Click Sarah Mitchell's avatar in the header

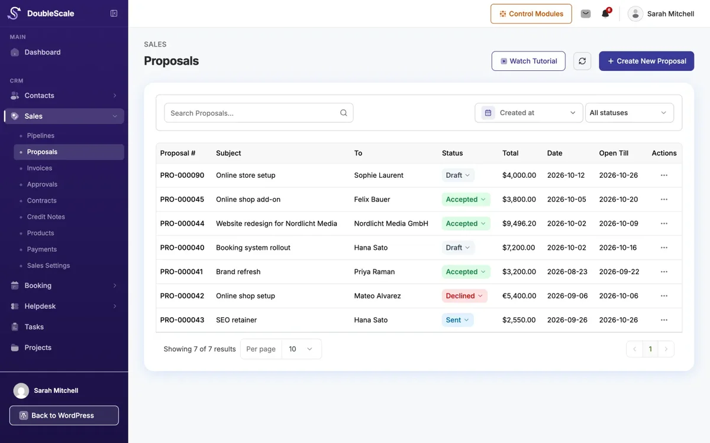click(x=635, y=14)
